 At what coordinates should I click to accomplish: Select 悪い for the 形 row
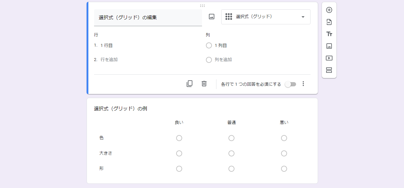point(284,169)
